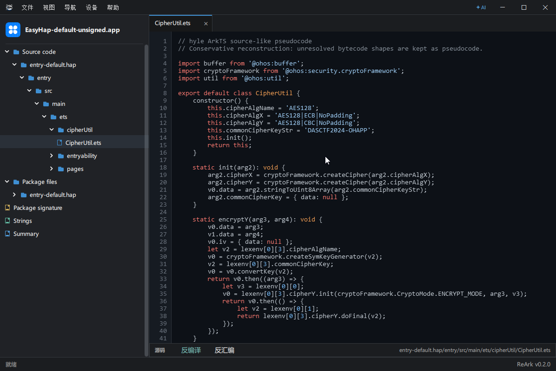The image size is (556, 371).
Task: Click the file path in the status footer
Action: pyautogui.click(x=475, y=350)
